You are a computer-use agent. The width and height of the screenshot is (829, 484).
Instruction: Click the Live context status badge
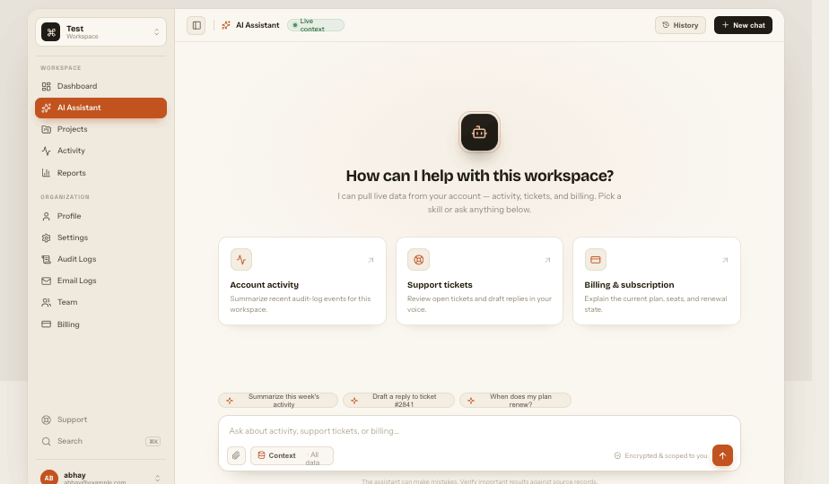pos(316,25)
